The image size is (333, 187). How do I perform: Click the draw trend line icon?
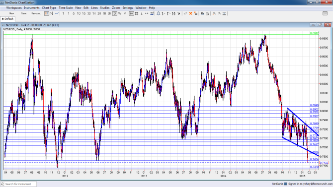(185, 13)
